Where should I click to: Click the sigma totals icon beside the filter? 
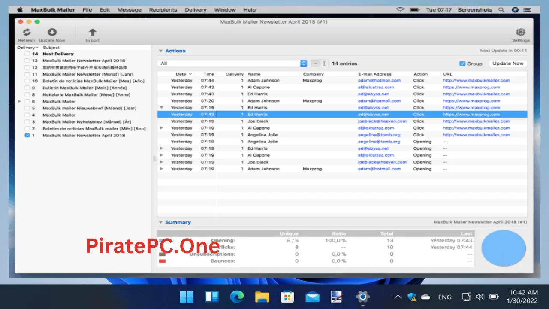point(324,64)
